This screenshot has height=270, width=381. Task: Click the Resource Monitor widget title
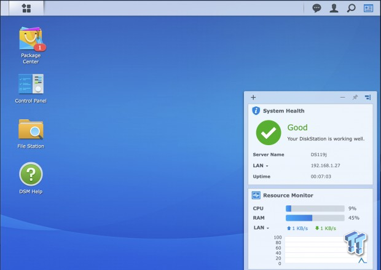pos(288,196)
